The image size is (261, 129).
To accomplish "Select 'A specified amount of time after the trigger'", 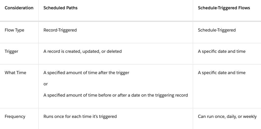I will [86, 73].
